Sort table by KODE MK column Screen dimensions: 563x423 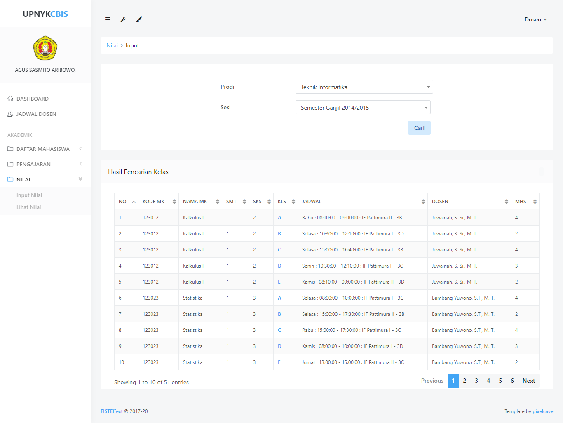pyautogui.click(x=159, y=202)
